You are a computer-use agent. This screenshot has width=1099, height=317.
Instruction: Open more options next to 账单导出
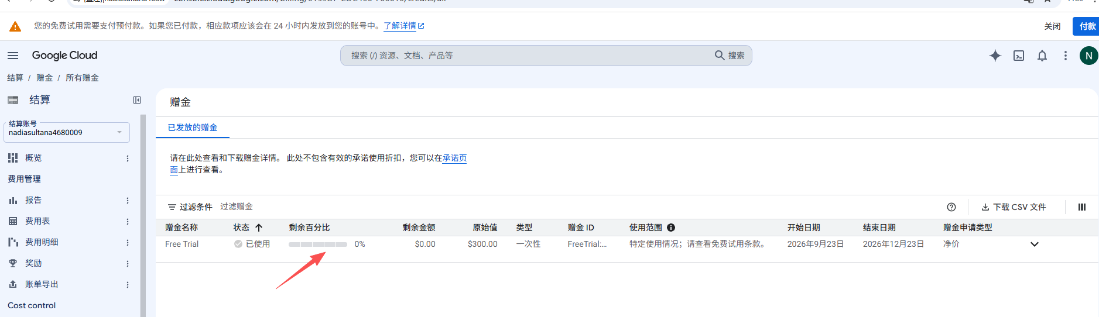click(x=128, y=285)
